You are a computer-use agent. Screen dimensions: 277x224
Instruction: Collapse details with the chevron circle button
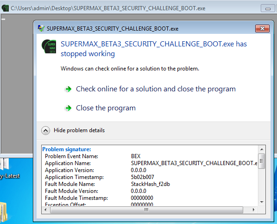coord(45,131)
